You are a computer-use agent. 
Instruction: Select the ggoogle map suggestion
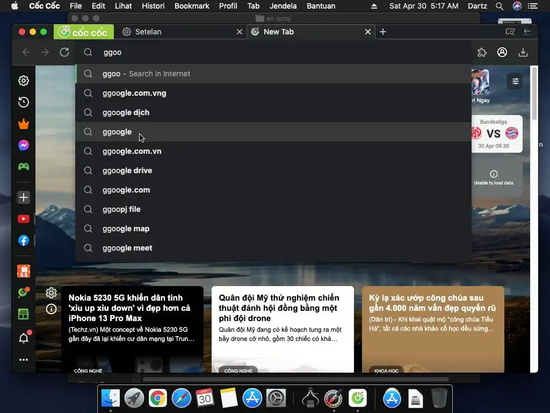point(273,229)
